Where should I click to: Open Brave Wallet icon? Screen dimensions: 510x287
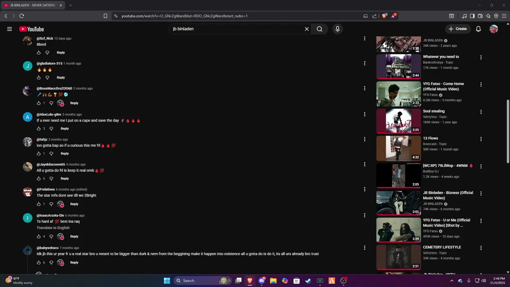pyautogui.click(x=480, y=16)
